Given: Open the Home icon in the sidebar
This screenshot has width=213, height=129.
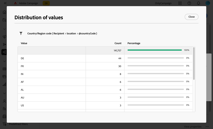Looking at the screenshot, I should 4,12.
